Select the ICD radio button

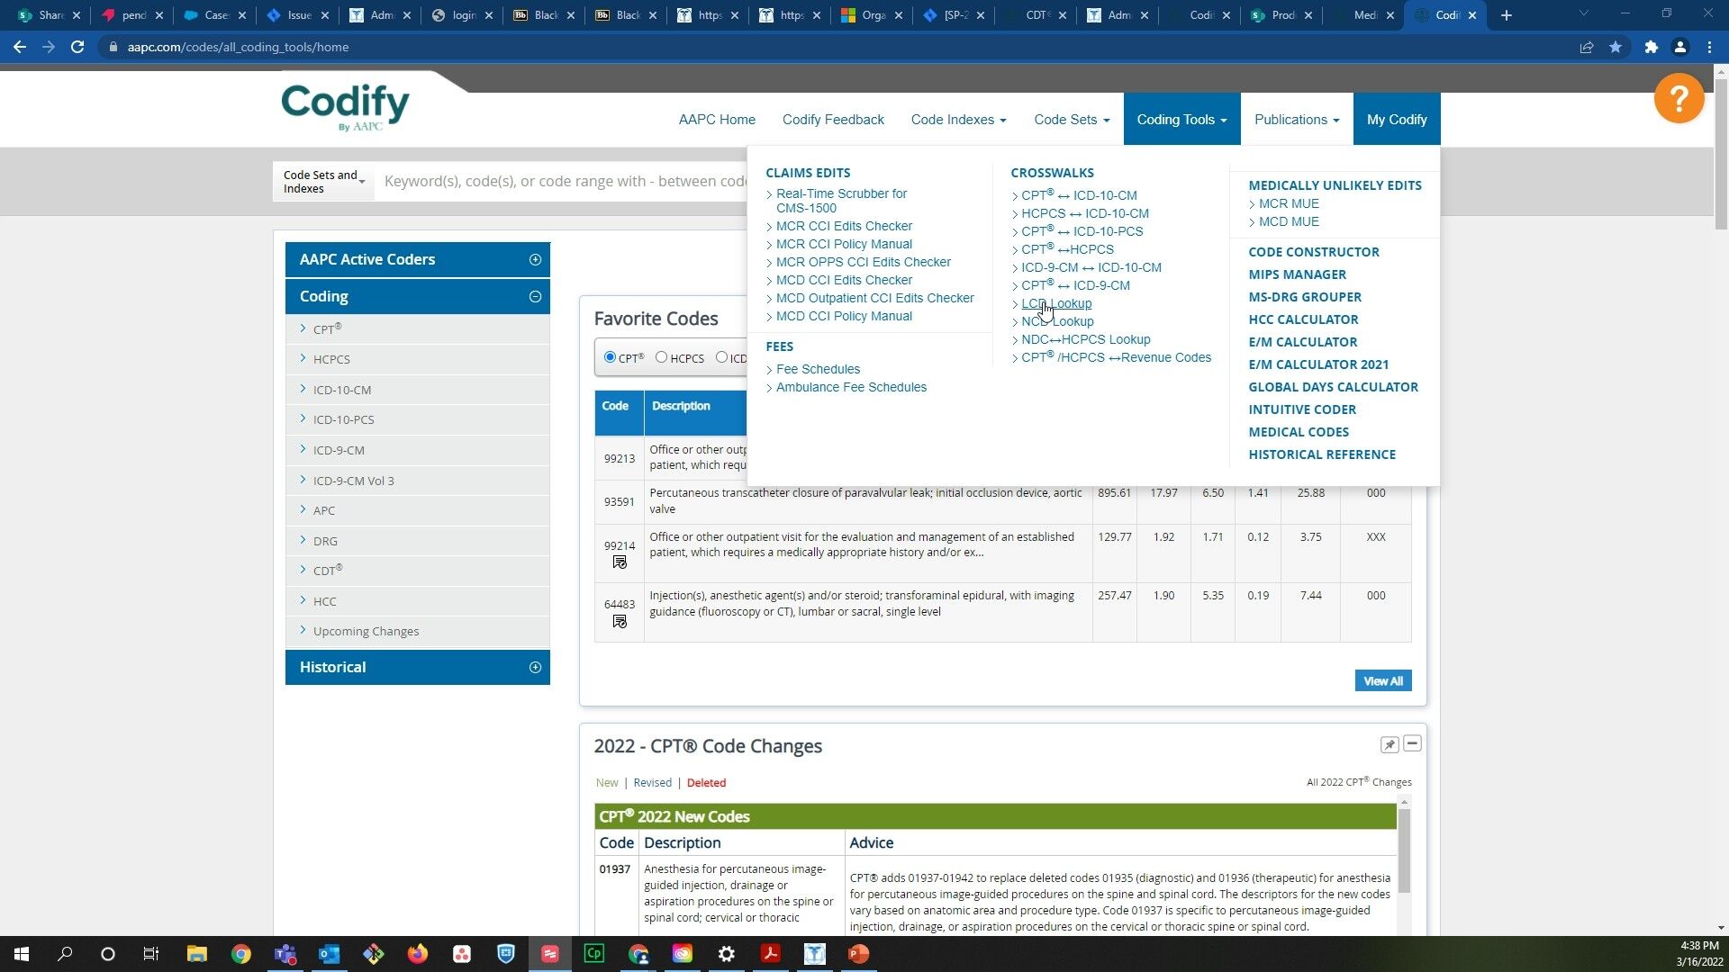[721, 357]
